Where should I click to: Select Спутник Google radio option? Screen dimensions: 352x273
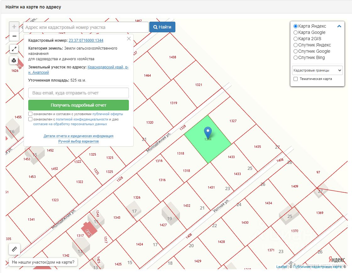pyautogui.click(x=295, y=51)
